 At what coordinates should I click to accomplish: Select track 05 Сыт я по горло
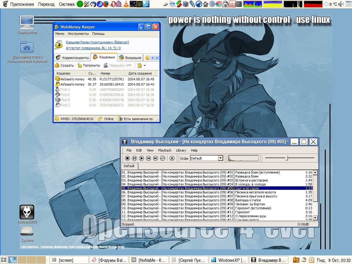pos(217,188)
